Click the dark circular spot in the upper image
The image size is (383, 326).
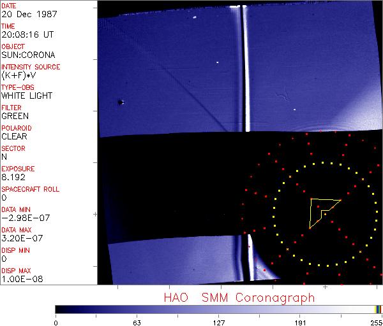(x=120, y=102)
